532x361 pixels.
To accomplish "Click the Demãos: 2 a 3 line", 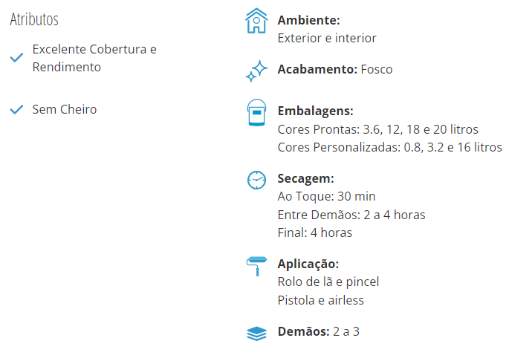I will tap(319, 331).
